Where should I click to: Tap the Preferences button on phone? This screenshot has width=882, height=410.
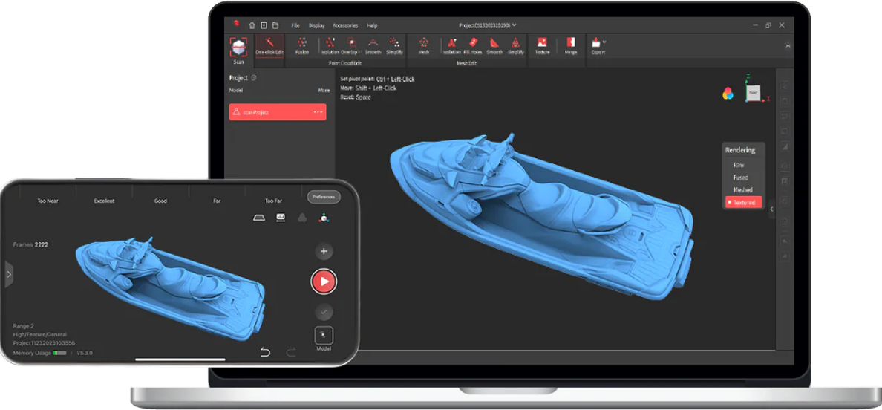[x=323, y=197]
